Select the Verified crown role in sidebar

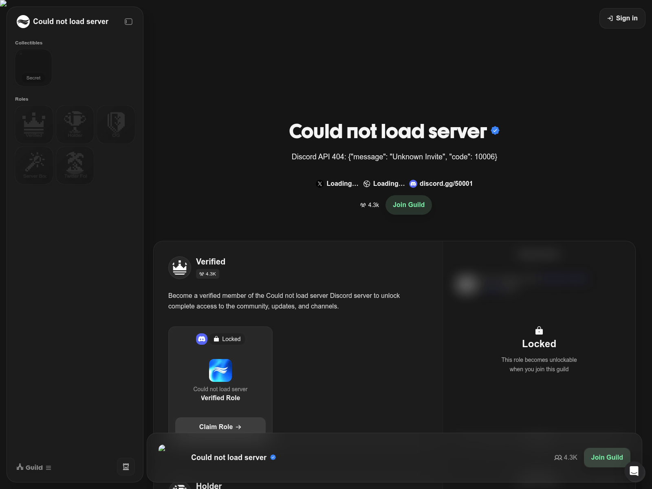[34, 124]
